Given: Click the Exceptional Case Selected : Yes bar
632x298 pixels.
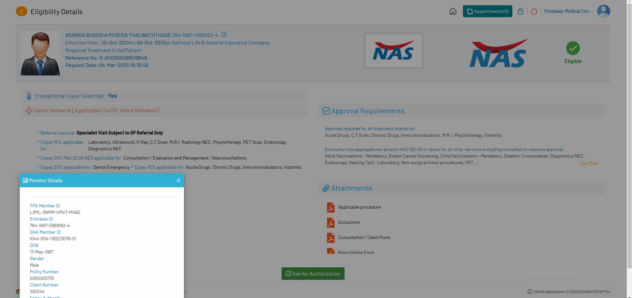Looking at the screenshot, I should coord(165,96).
